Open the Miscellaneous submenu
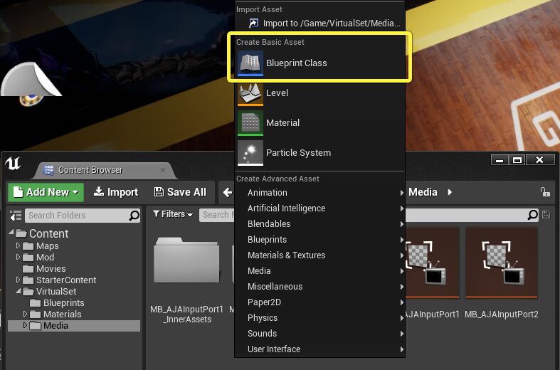The image size is (560, 370). click(319, 287)
